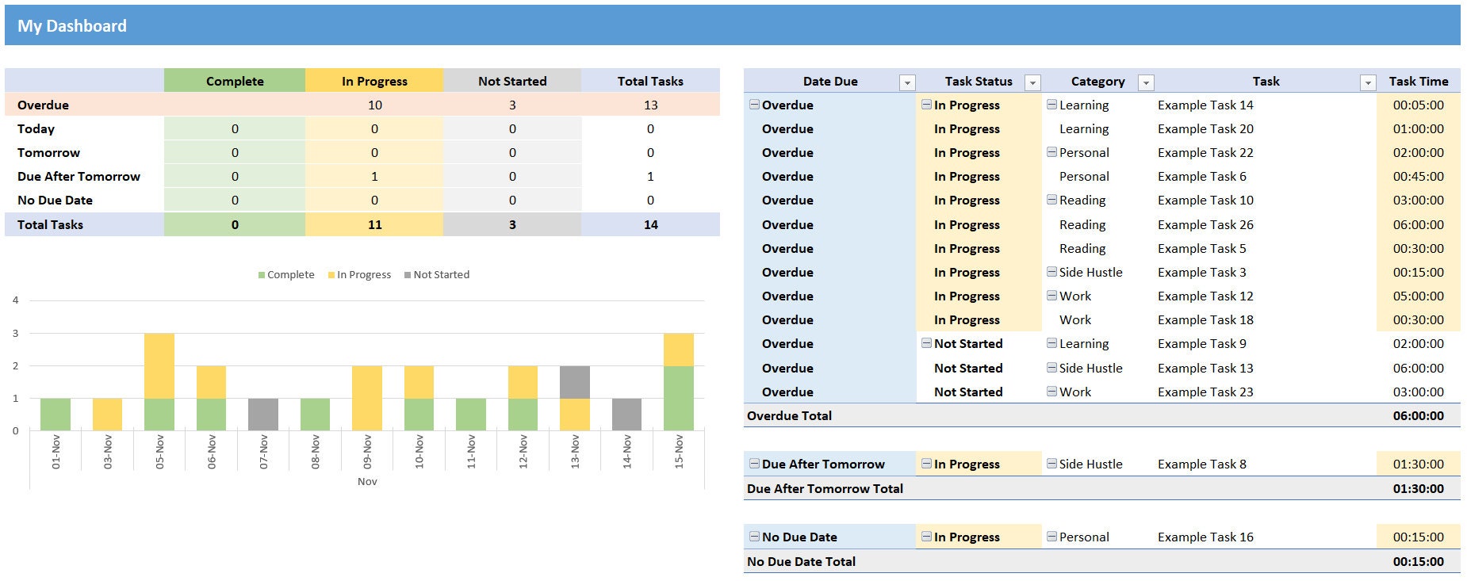Collapse the No Due Date group
Image resolution: width=1467 pixels, height=581 pixels.
[x=754, y=536]
